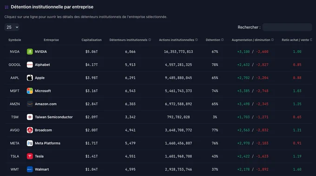Click the list icon beside section title
Image resolution: width=316 pixels, height=176 pixels.
(x=7, y=7)
